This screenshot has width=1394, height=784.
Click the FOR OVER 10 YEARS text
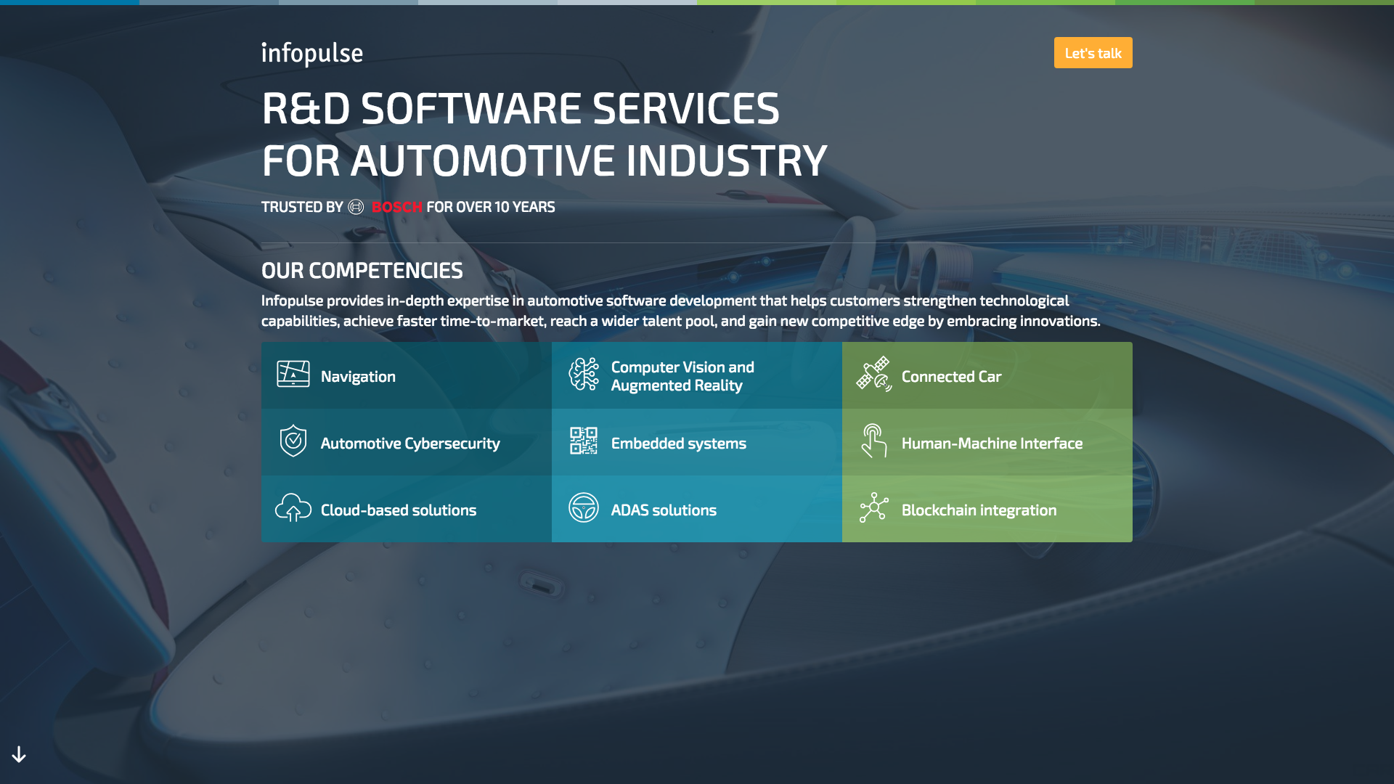click(x=491, y=207)
